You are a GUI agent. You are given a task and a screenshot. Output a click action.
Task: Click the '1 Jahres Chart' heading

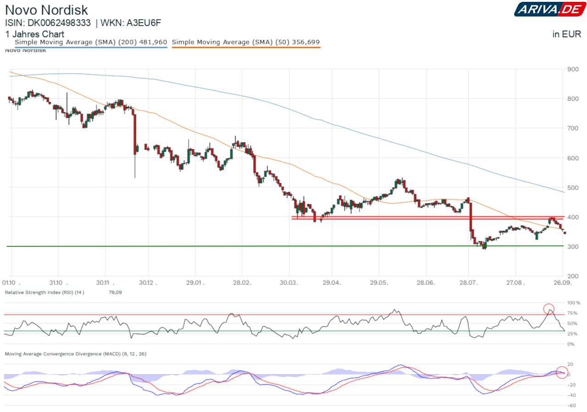[x=35, y=34]
